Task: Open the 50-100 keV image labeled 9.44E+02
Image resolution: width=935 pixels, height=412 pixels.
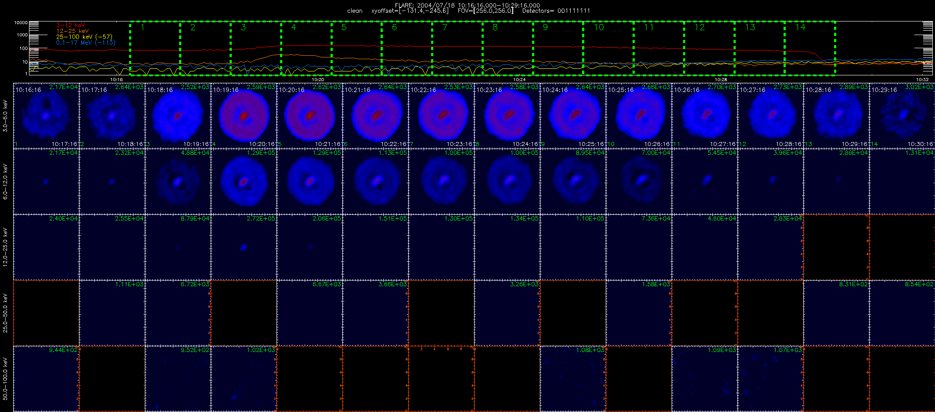Action: point(46,378)
